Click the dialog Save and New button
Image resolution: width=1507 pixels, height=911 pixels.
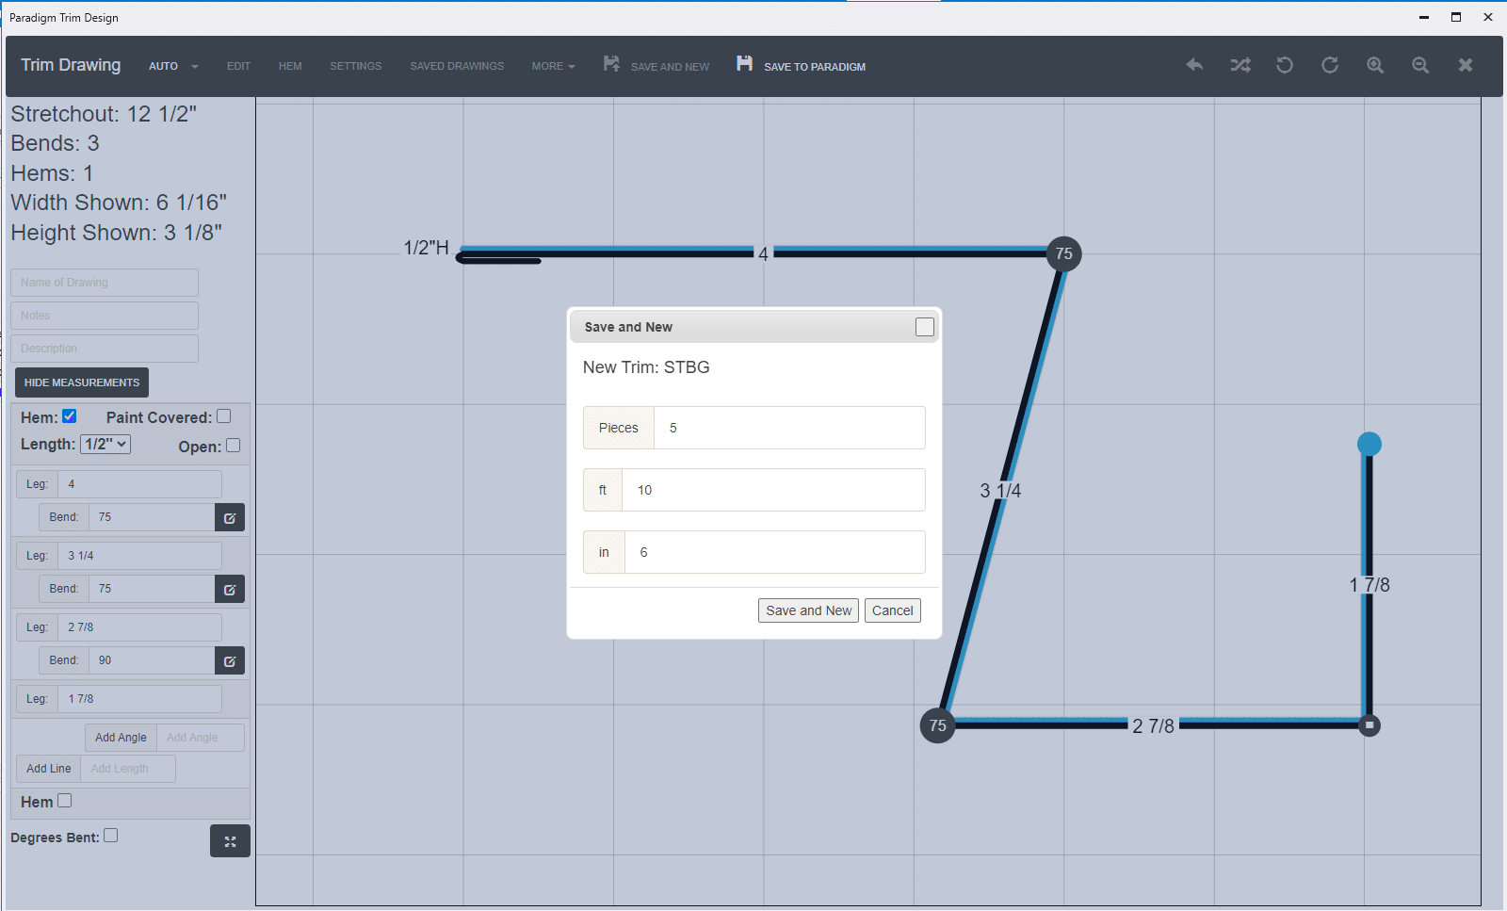click(808, 610)
